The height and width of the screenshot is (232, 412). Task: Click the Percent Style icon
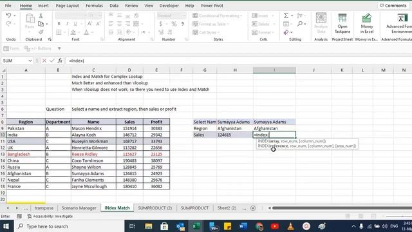(x=174, y=24)
